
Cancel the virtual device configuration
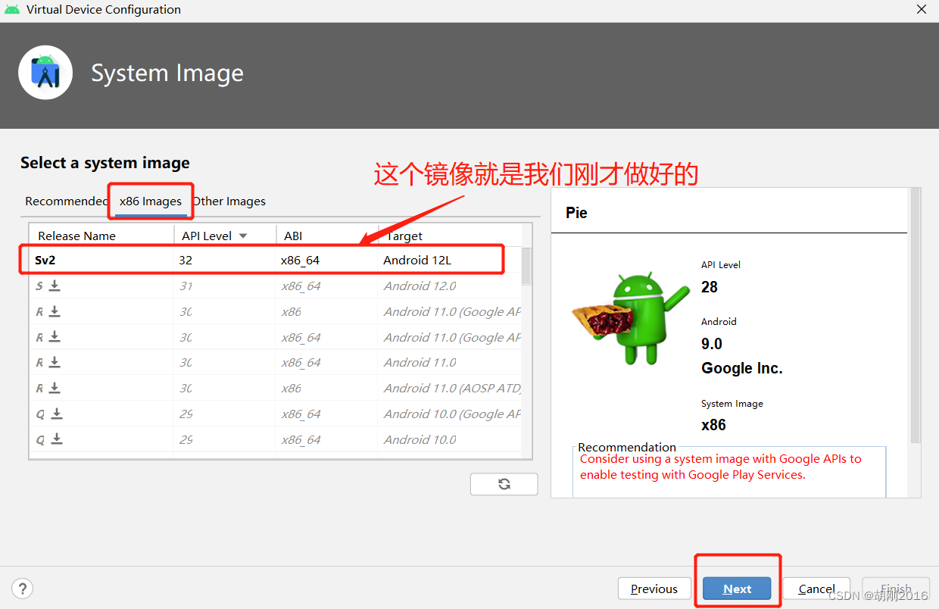(x=816, y=589)
